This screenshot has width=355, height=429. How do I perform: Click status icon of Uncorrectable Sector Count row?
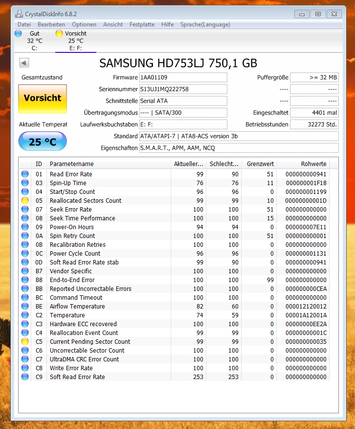(25, 351)
